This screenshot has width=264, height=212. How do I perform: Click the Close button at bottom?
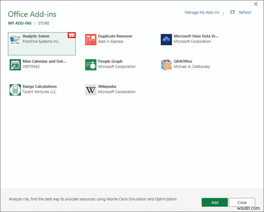[242, 202]
